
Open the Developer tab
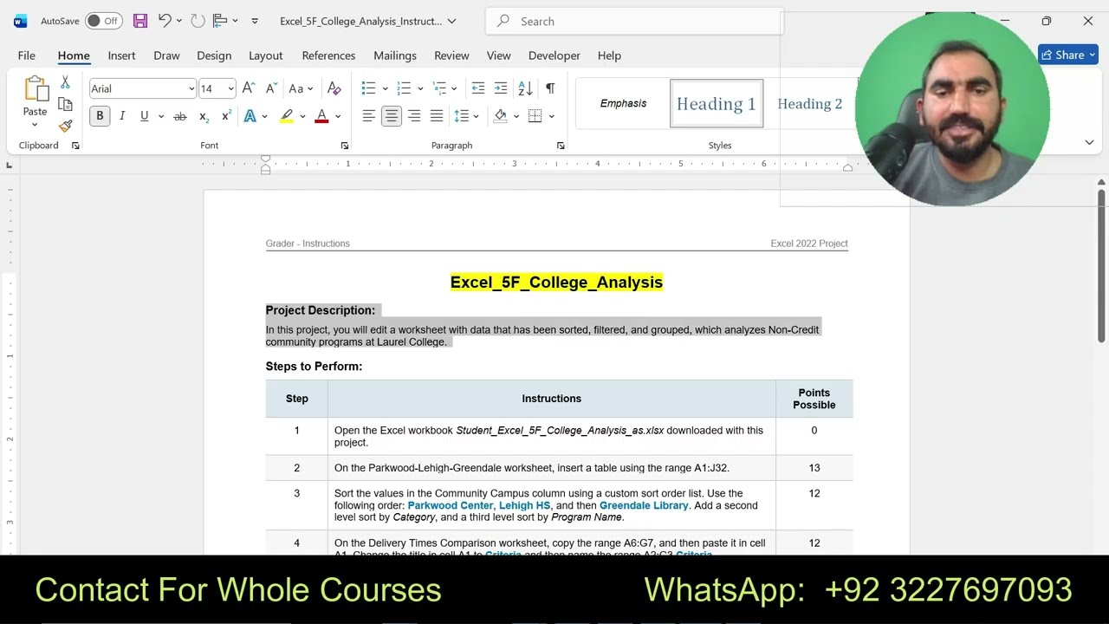point(554,55)
